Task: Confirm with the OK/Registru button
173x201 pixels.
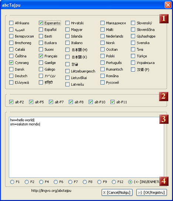Action: click(x=152, y=193)
